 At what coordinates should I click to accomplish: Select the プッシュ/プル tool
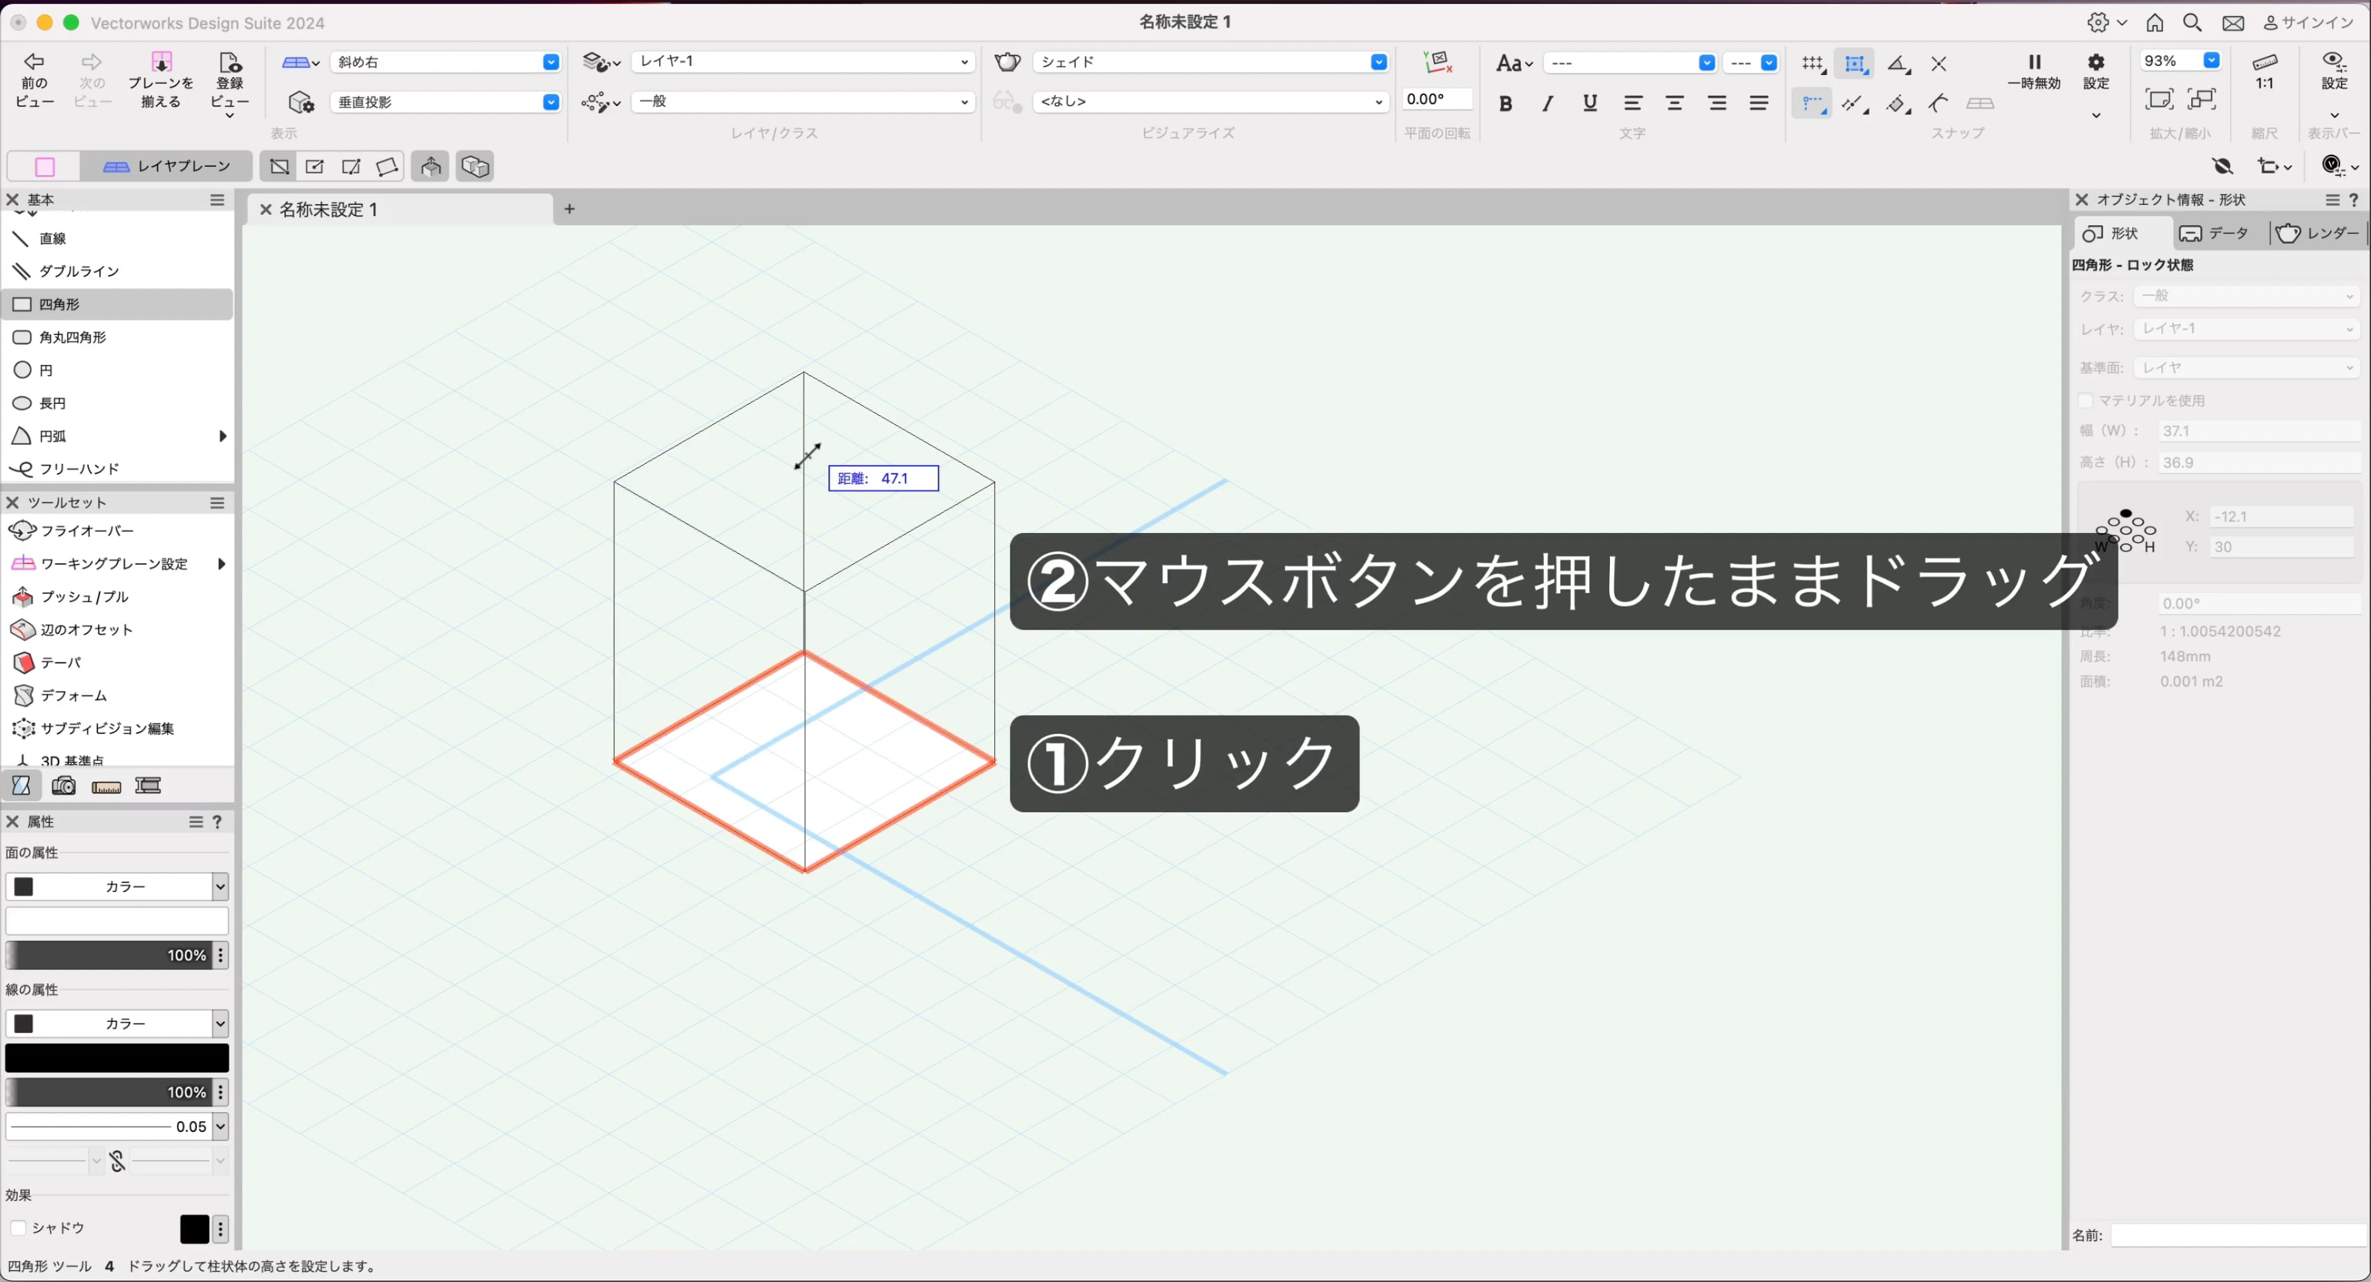click(x=117, y=598)
